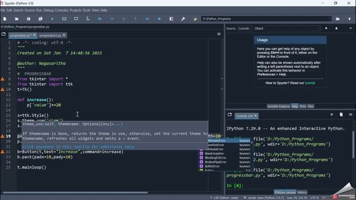Run selection or current line icon

pos(88,19)
